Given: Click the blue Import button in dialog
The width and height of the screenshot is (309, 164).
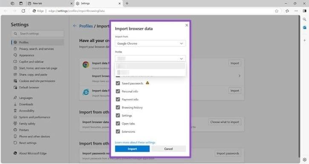Looking at the screenshot, I should coord(132,149).
